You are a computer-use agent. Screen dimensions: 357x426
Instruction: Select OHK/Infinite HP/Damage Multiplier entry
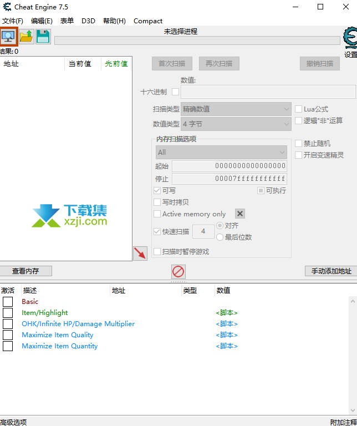click(x=78, y=324)
